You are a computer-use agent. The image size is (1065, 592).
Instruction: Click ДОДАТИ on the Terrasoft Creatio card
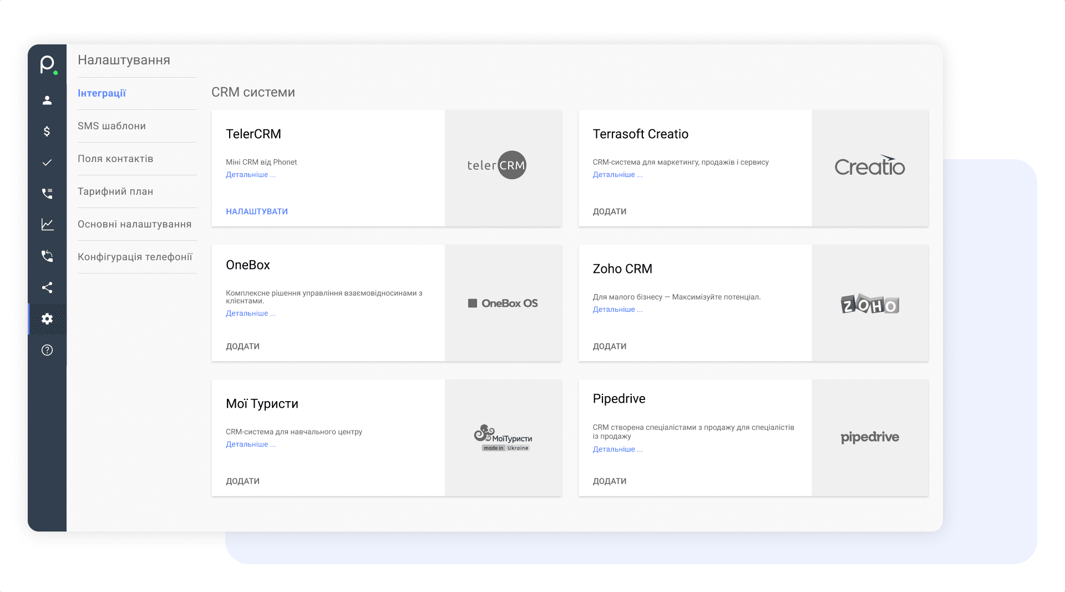610,211
